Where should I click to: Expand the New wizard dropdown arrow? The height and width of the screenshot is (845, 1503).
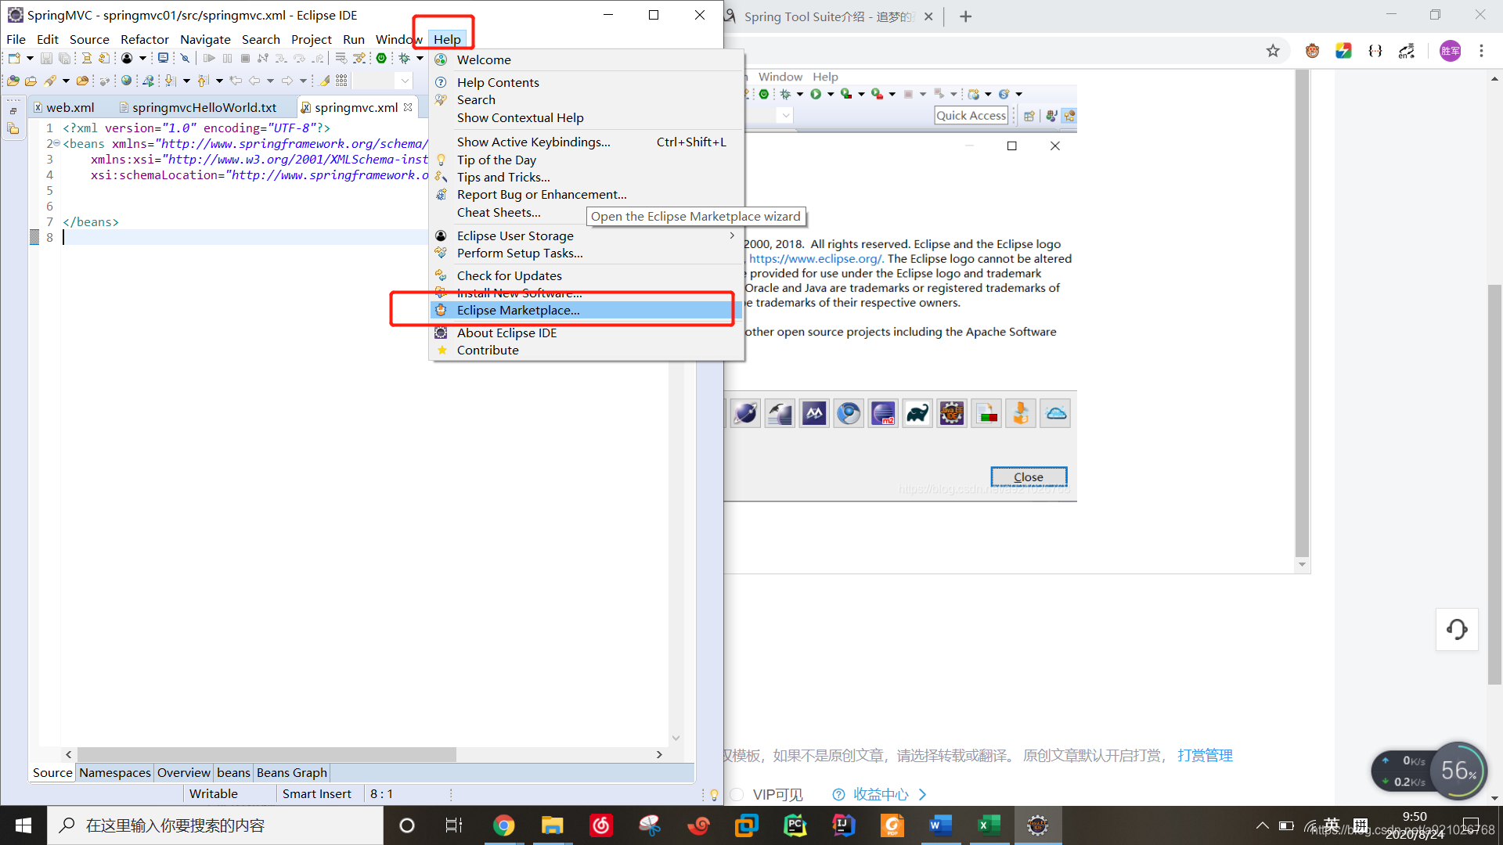click(x=30, y=59)
